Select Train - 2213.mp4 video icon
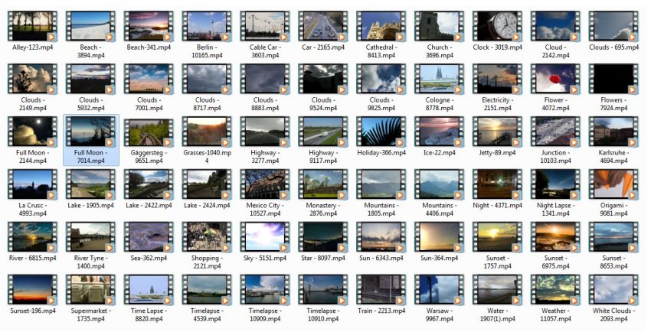The image size is (651, 335). (x=381, y=290)
